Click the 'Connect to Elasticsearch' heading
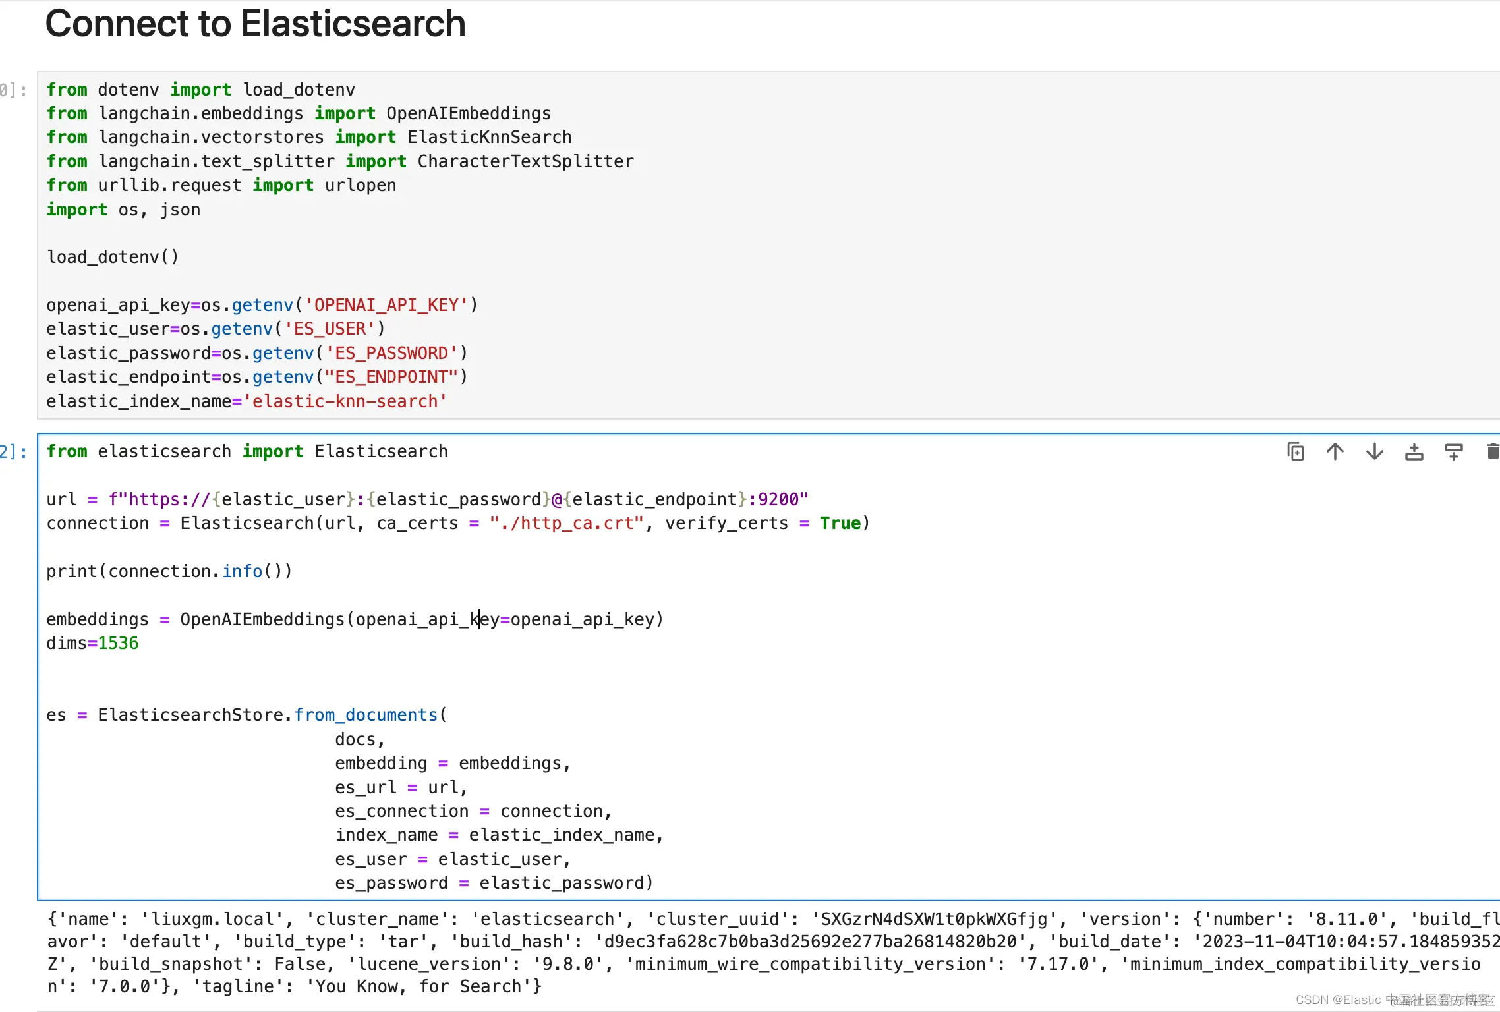 point(255,24)
